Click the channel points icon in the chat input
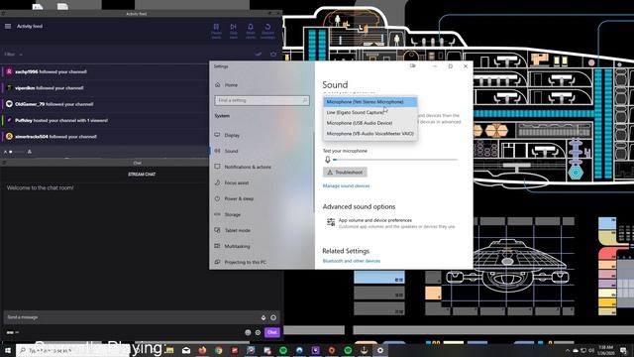This screenshot has height=357, width=634. click(273, 317)
